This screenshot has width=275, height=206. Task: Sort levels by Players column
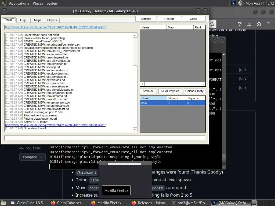177,98
